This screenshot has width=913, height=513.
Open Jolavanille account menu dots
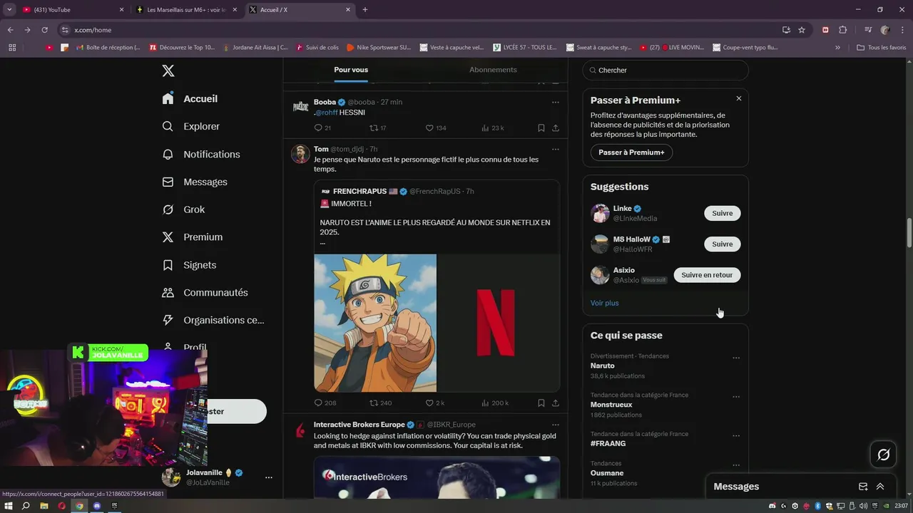coord(268,477)
